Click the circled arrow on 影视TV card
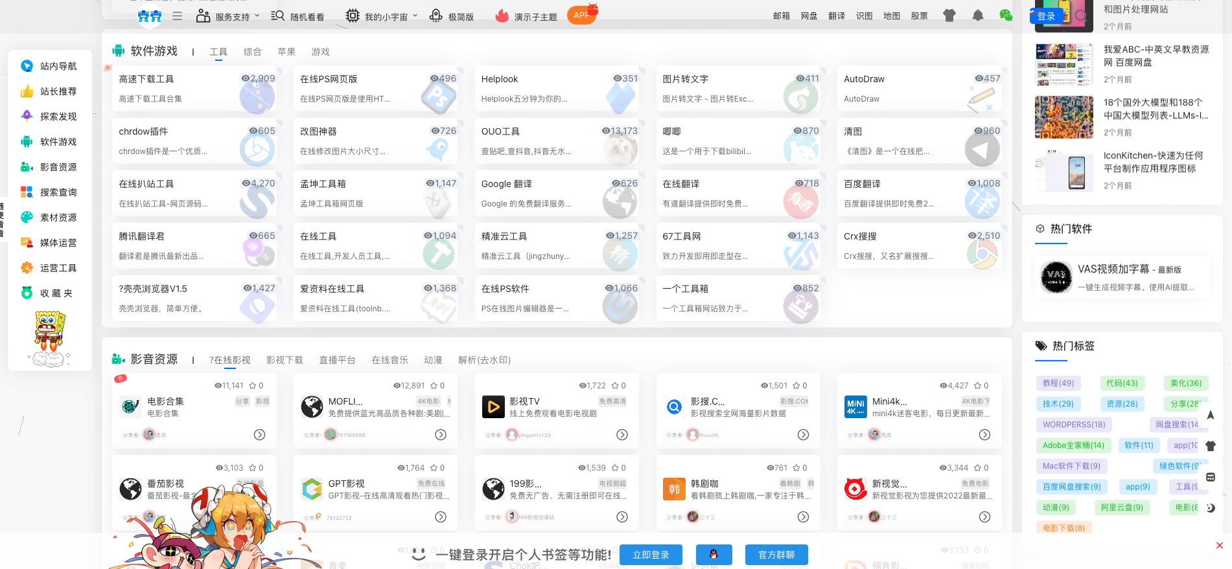 pos(622,435)
